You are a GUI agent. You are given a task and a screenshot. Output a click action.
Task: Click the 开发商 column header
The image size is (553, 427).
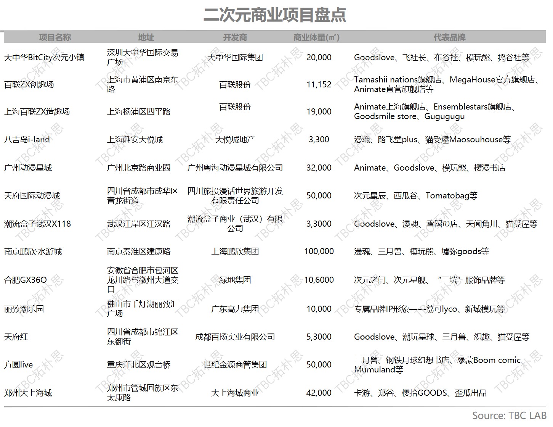tap(235, 37)
